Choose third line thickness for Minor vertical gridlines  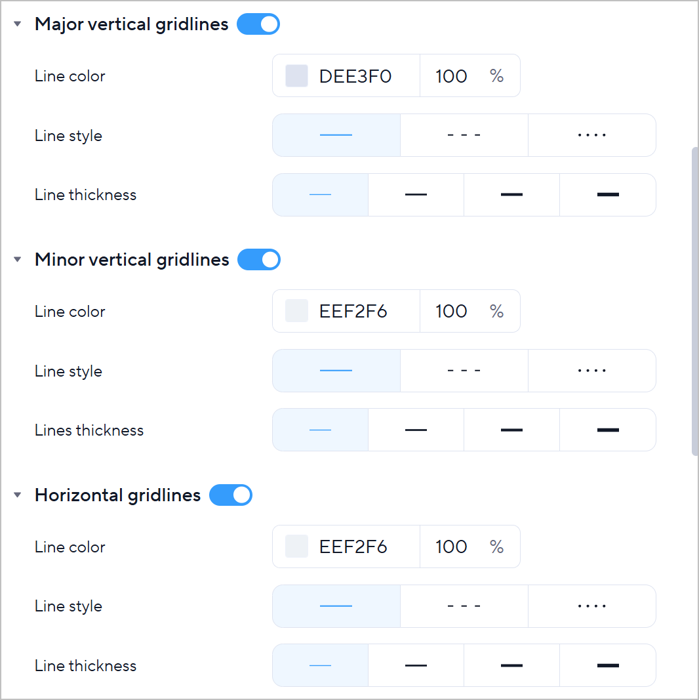point(511,430)
